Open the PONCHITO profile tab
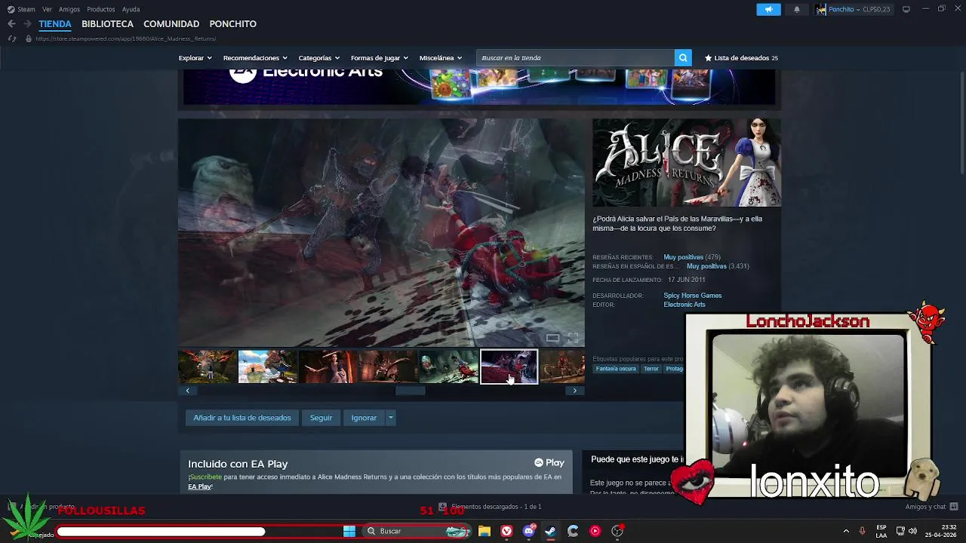The image size is (966, 543). [x=233, y=24]
